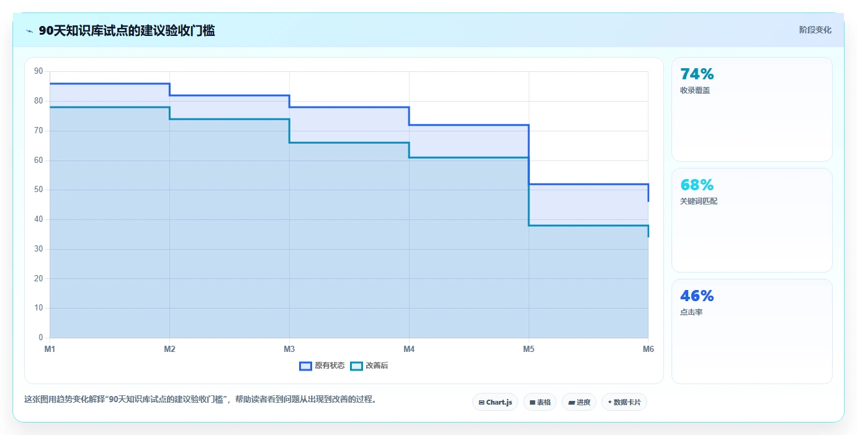This screenshot has height=435, width=857.
Task: Toggle the 原有状态 legend swatch
Action: click(x=305, y=366)
